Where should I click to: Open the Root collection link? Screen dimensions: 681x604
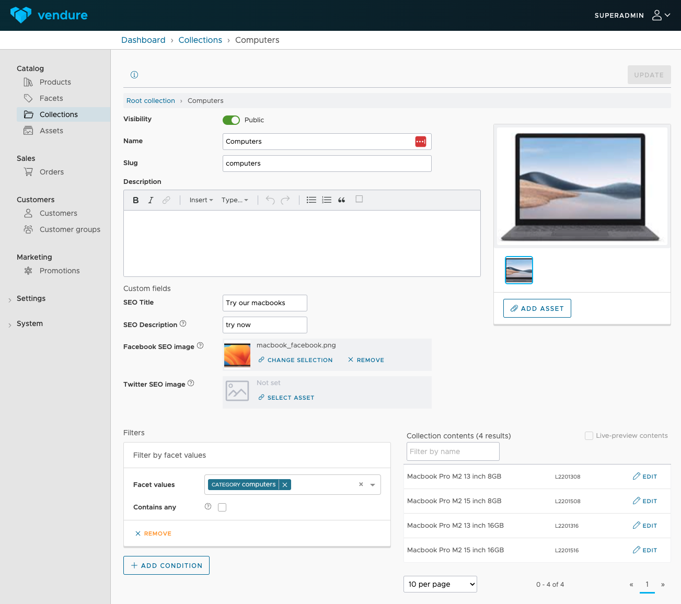pos(151,101)
